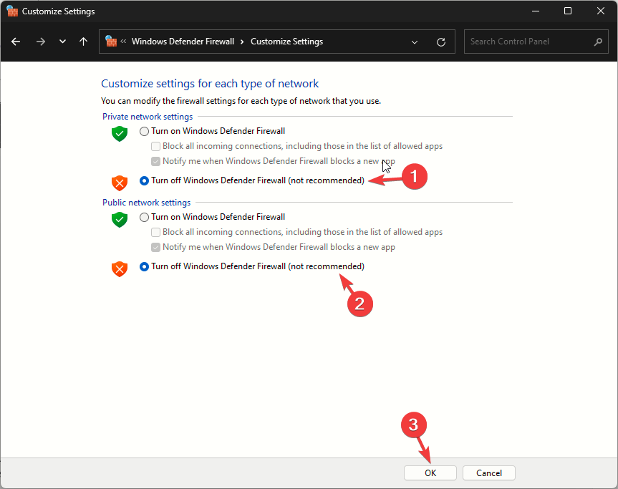Click the search magnifier icon

(x=598, y=42)
